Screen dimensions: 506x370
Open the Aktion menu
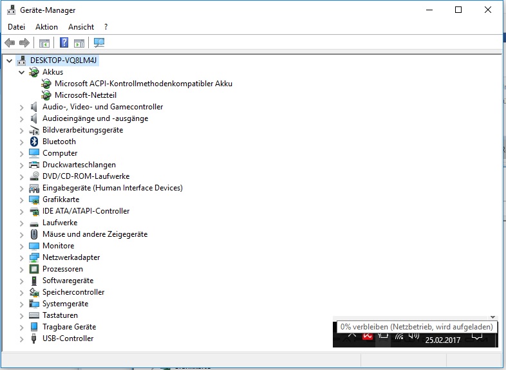(x=46, y=27)
